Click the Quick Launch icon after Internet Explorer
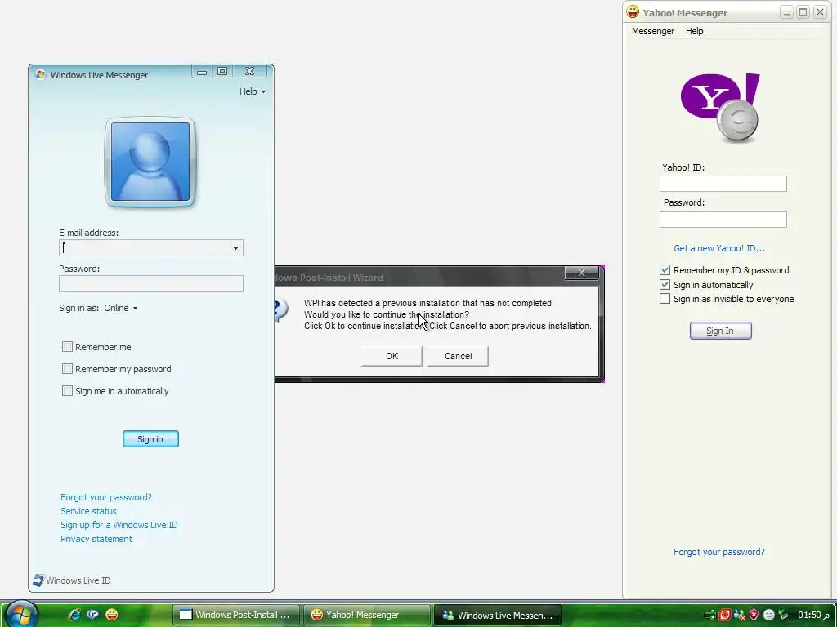 [93, 614]
